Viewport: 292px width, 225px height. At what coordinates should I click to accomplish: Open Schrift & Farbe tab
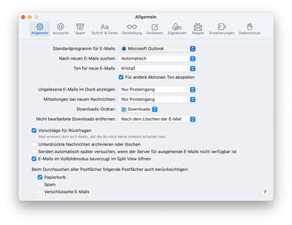(x=105, y=29)
